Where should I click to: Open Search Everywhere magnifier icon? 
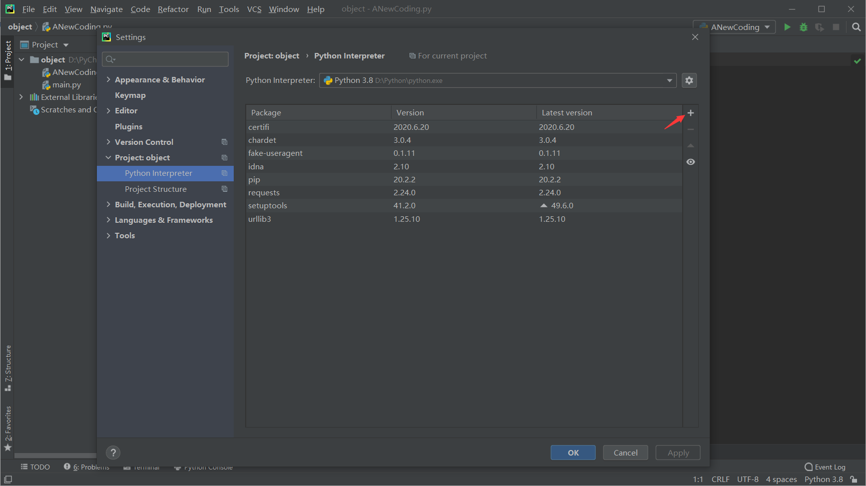(x=857, y=27)
